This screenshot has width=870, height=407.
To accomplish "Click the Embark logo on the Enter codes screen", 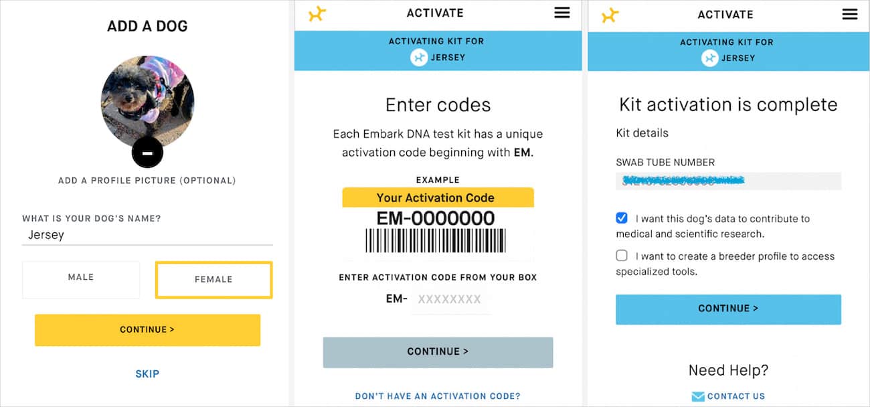I will [x=317, y=13].
